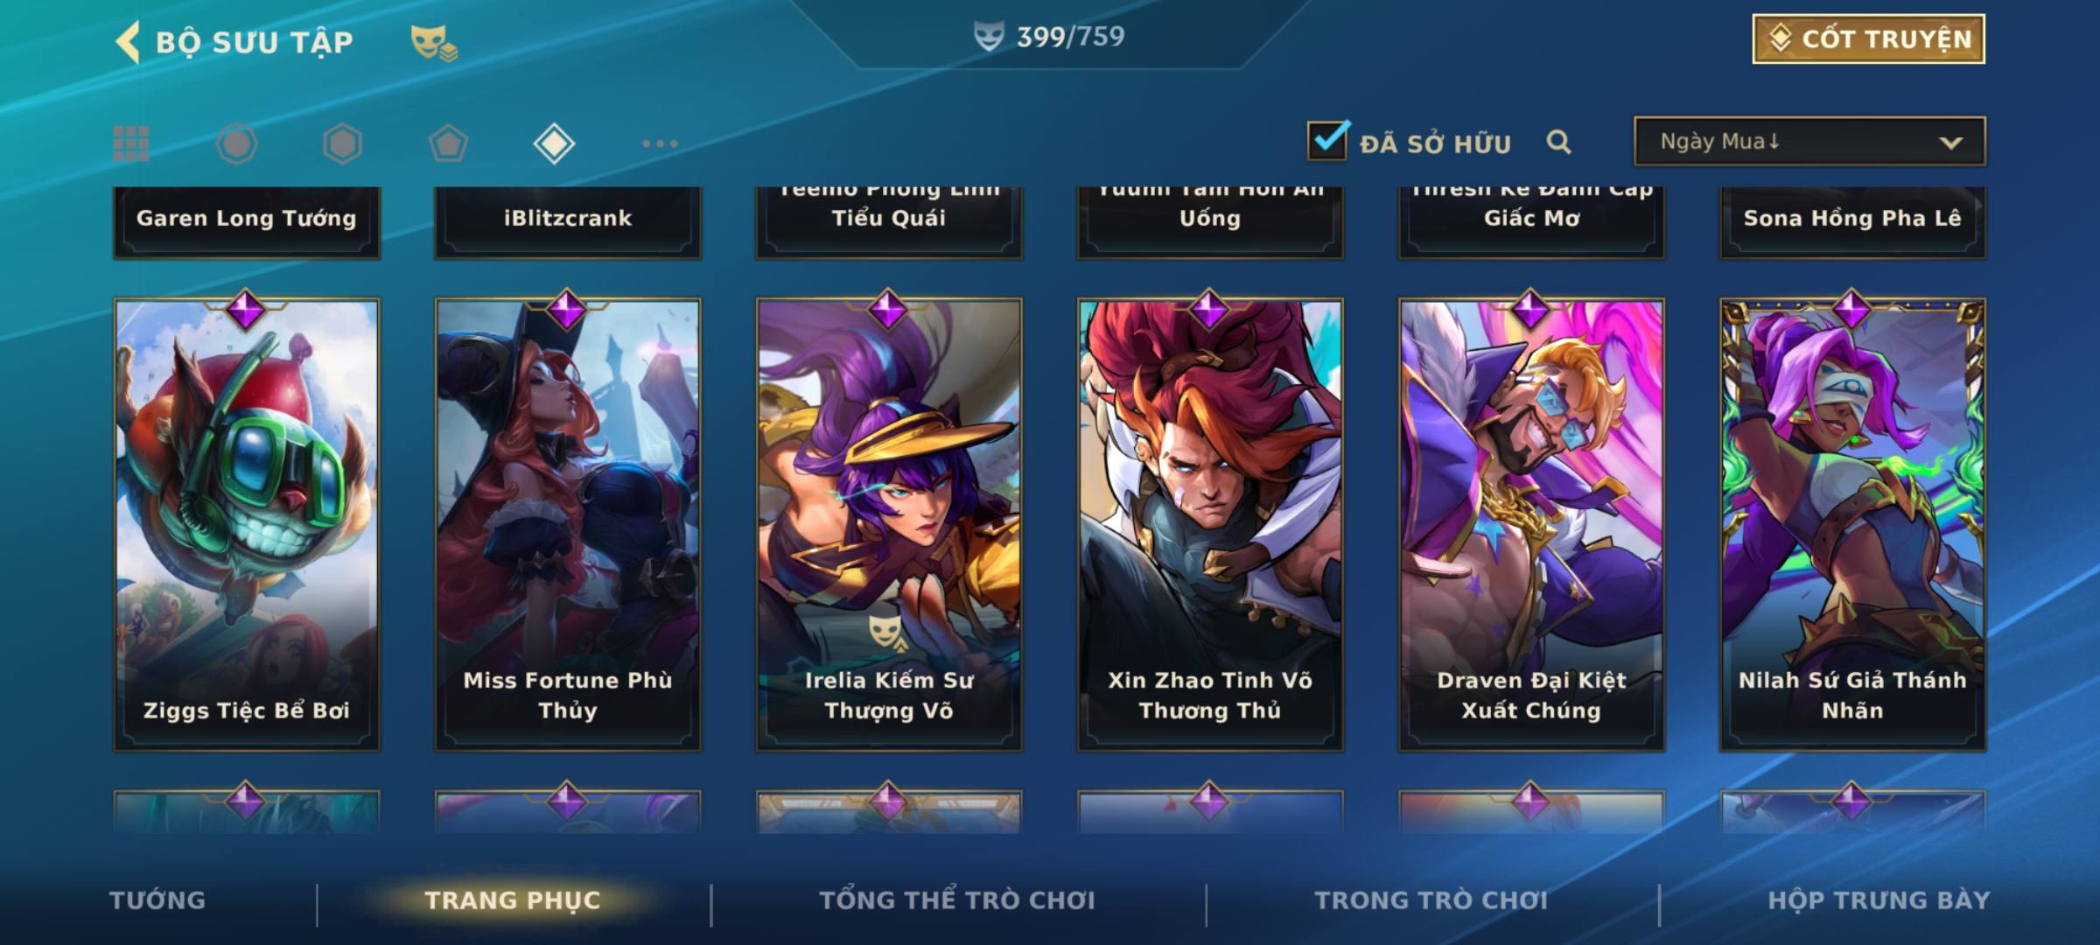2100x945 pixels.
Task: Select the diamond rarity filter icon
Action: (x=554, y=143)
